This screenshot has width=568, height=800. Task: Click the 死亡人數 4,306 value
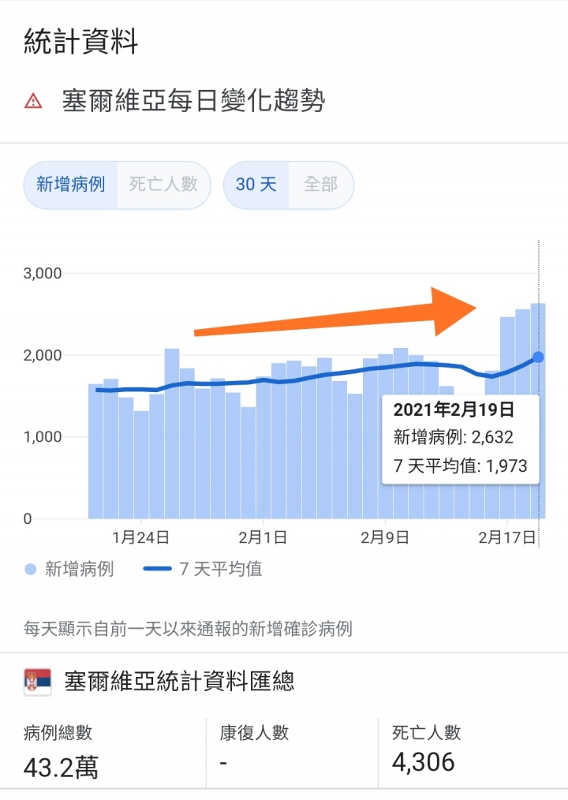coord(423,762)
